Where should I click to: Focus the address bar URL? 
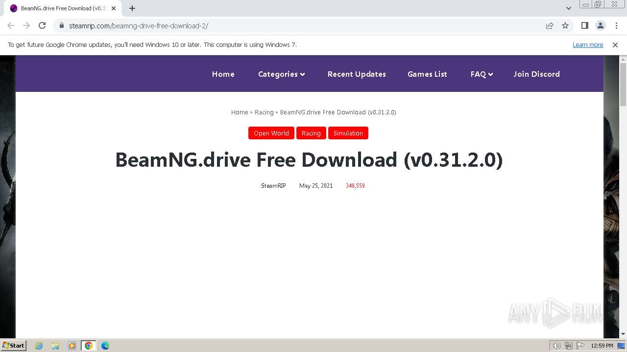pos(139,25)
